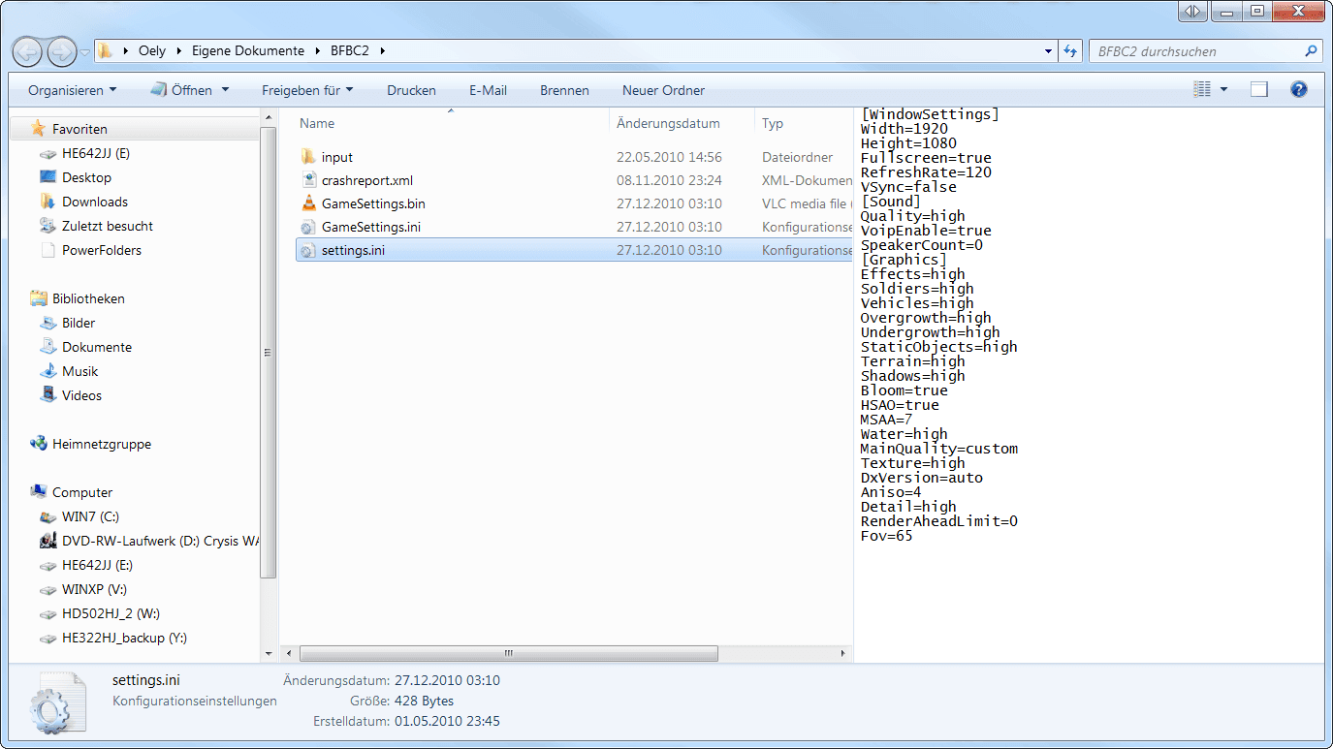This screenshot has width=1333, height=749.
Task: Open the Dokumente library
Action: tap(97, 347)
